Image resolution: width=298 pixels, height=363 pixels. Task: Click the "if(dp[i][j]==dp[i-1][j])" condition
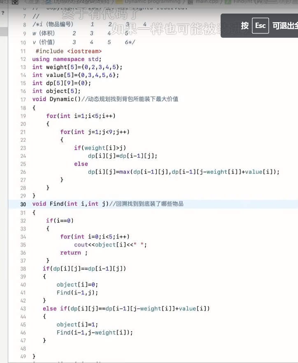click(x=84, y=268)
